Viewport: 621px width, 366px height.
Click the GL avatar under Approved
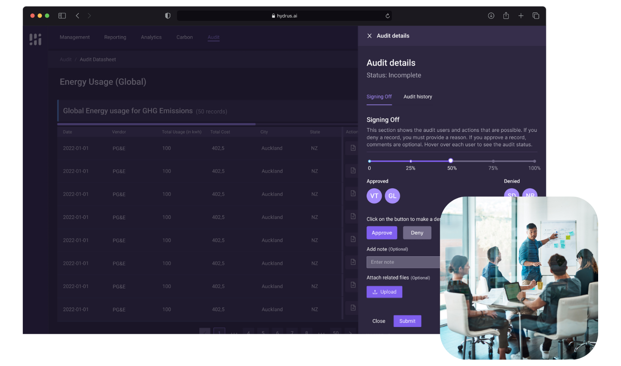click(x=392, y=195)
